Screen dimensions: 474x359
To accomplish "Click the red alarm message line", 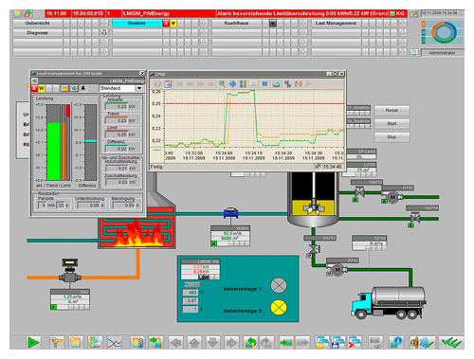I will click(x=226, y=13).
